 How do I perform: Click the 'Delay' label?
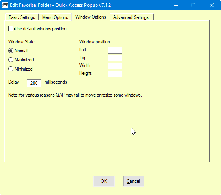pos(13,82)
